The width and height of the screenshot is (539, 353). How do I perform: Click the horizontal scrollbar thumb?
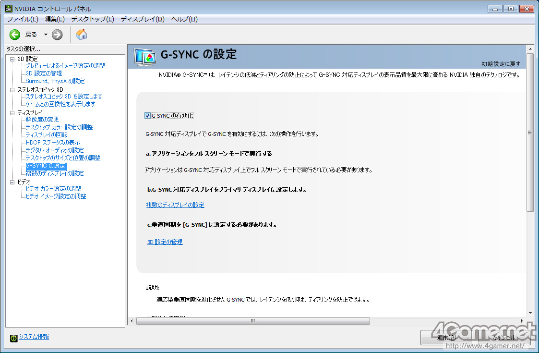pyautogui.click(x=253, y=321)
